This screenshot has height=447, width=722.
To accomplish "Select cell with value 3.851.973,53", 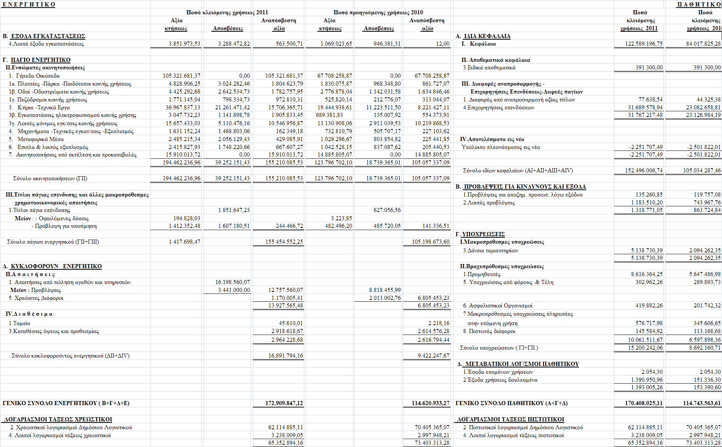I will (184, 44).
